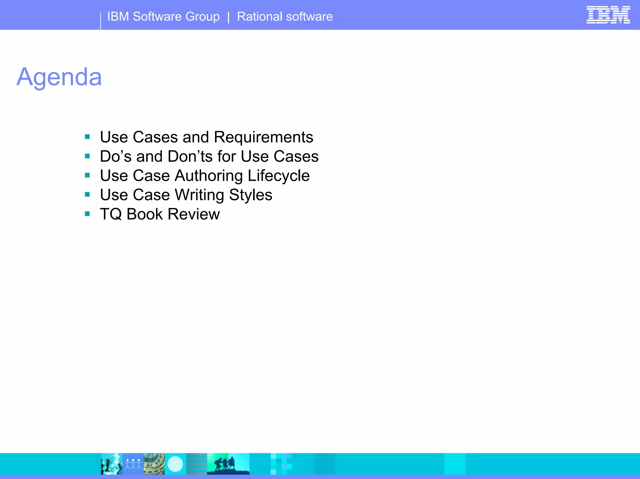
Task: Click the astronomical clock image tile
Action: click(x=154, y=464)
